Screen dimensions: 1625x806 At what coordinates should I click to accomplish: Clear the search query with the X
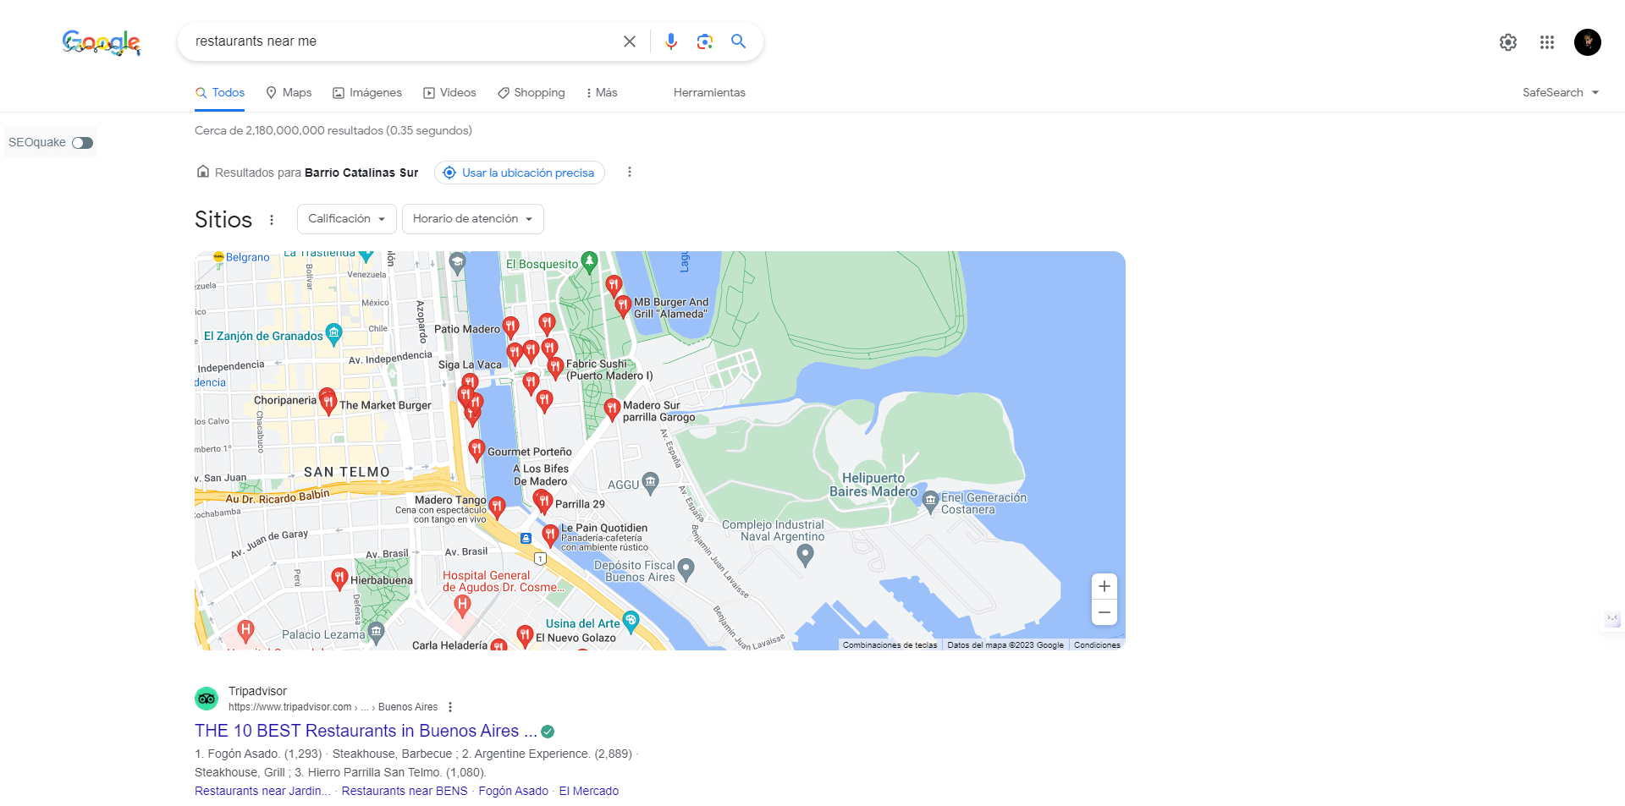pyautogui.click(x=629, y=41)
